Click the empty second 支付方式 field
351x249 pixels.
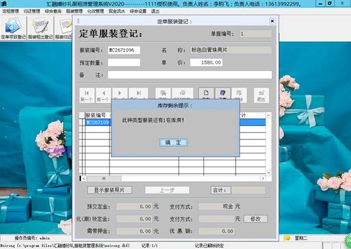pyautogui.click(x=216, y=219)
